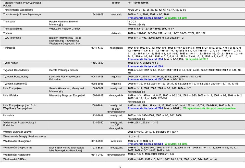The height and width of the screenshot is (168, 245).
Task: Click ISSN 1641-1609
Action: [97, 15]
